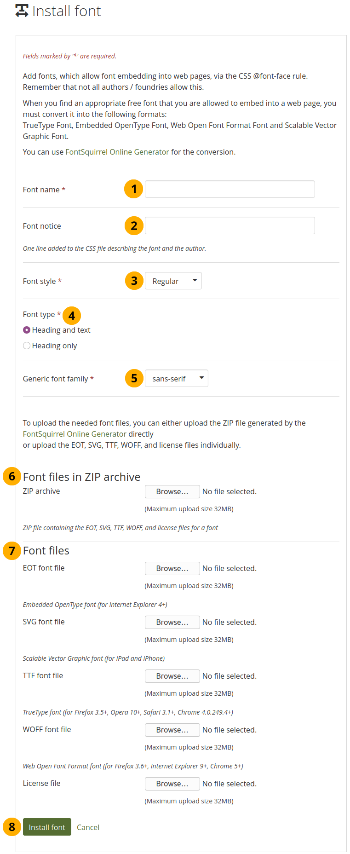Browse for the WOFF font file
The image size is (350, 854).
pos(172,730)
